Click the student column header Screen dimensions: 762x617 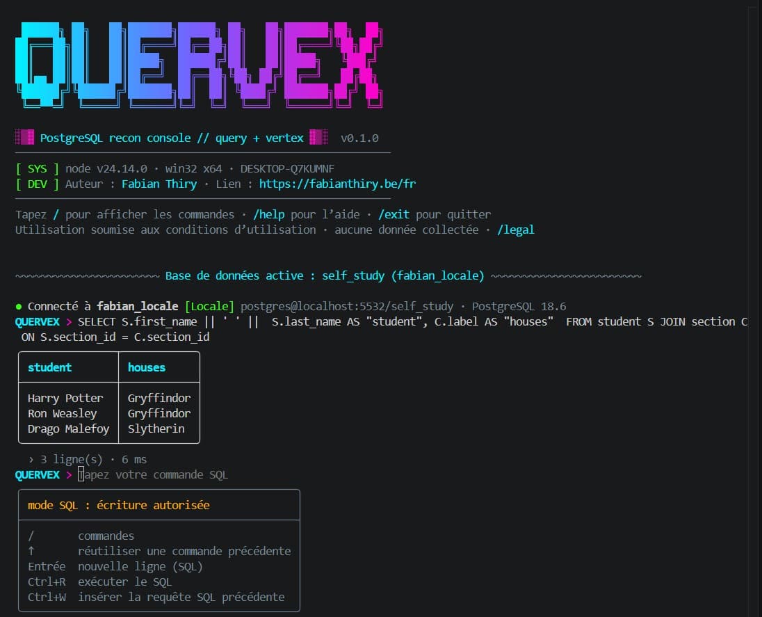[49, 367]
